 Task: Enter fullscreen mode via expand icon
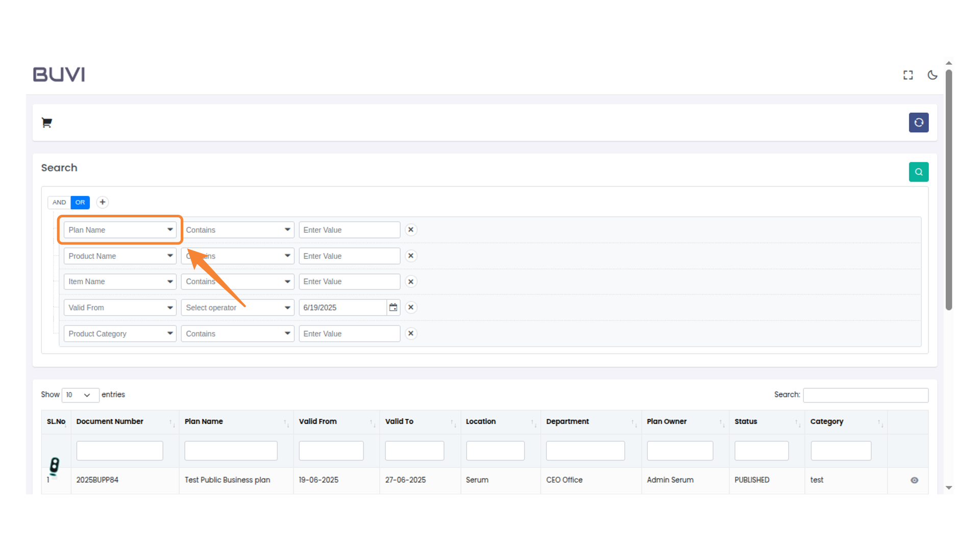point(908,75)
